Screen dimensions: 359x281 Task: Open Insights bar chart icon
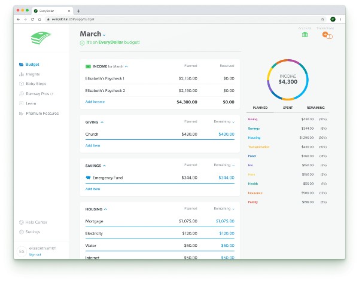(x=22, y=74)
